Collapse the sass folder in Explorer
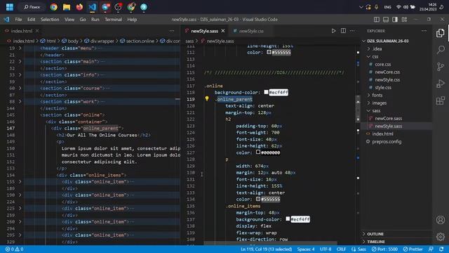This screenshot has width=449, height=253. (376, 111)
